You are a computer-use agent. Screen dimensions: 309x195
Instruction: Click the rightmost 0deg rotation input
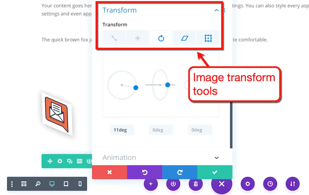pos(200,130)
